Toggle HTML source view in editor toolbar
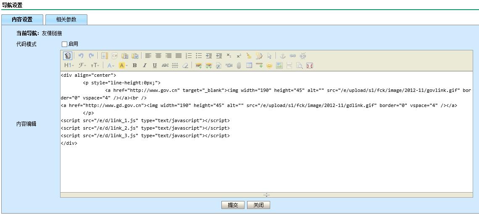The image size is (479, 214). [68, 55]
